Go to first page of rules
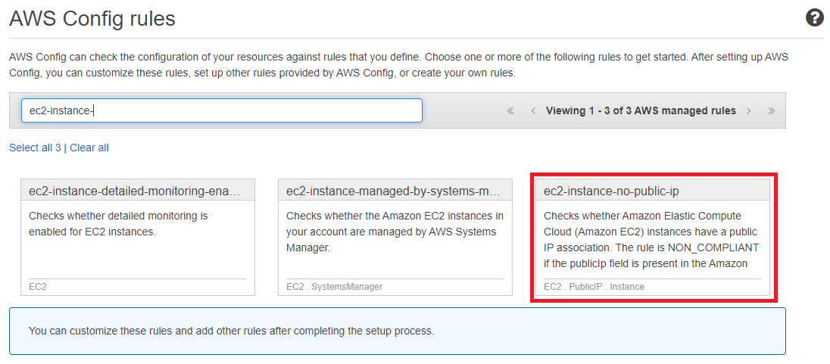Viewport: 830px width, 364px height. tap(510, 110)
